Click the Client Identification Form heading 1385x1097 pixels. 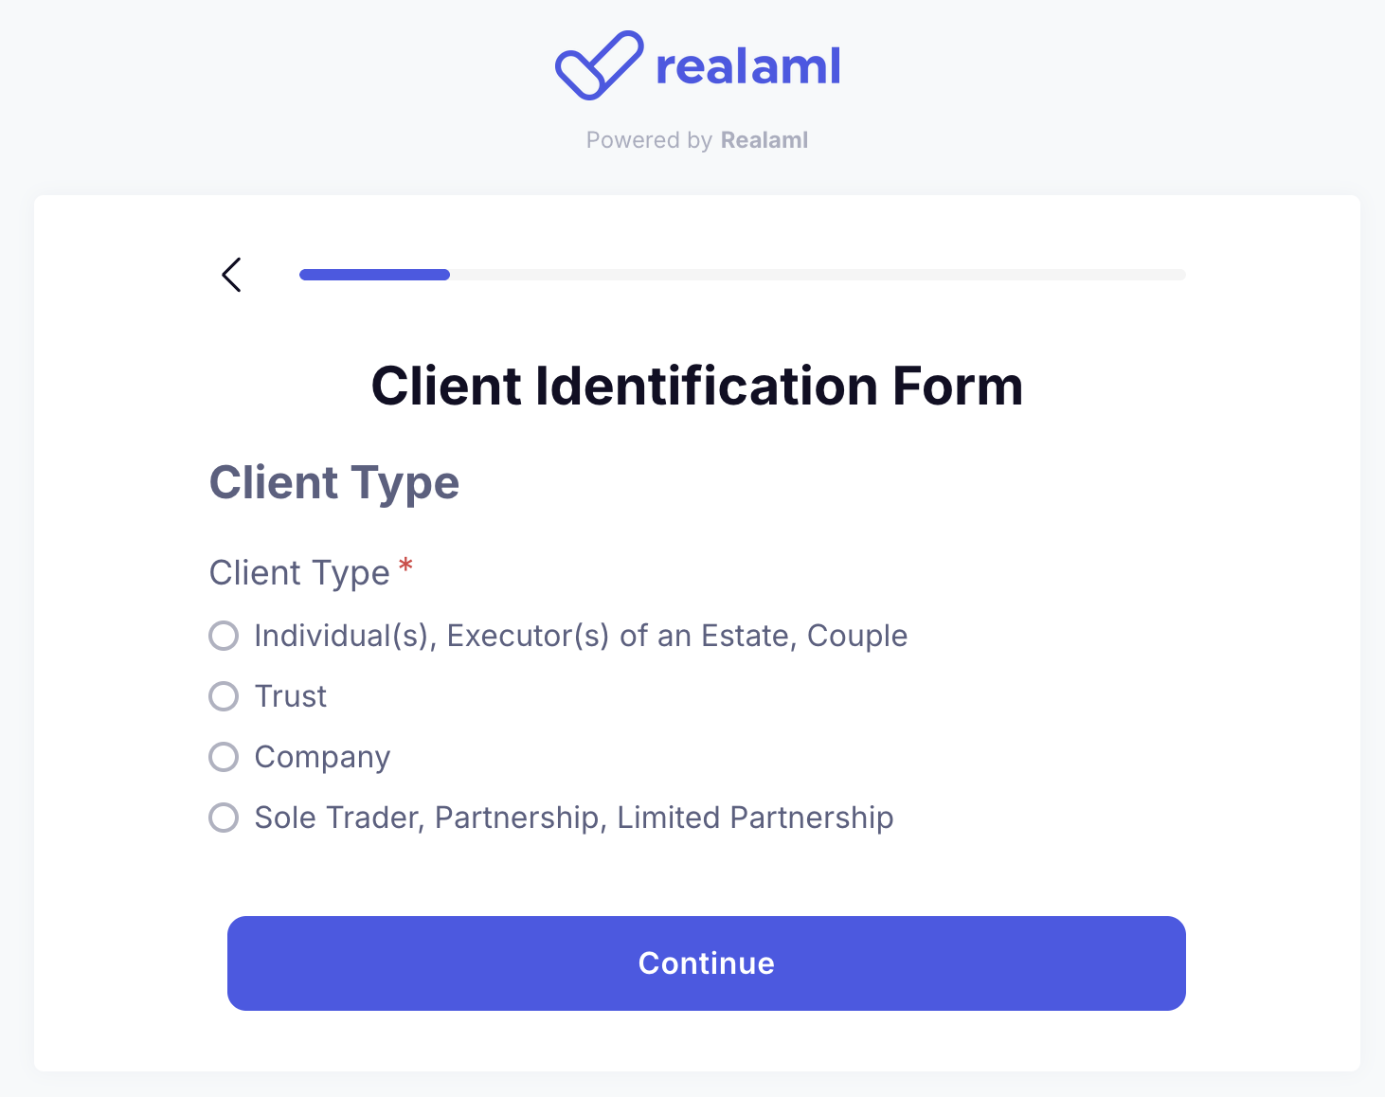[696, 387]
